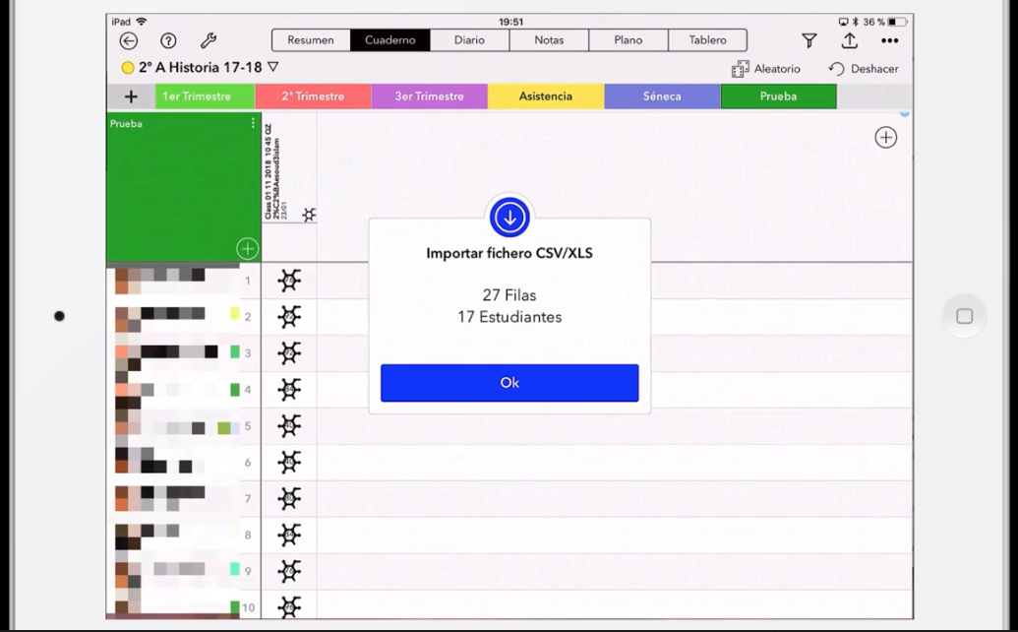Add column with top-right plus circle
Viewport: 1018px width, 632px height.
pyautogui.click(x=885, y=138)
